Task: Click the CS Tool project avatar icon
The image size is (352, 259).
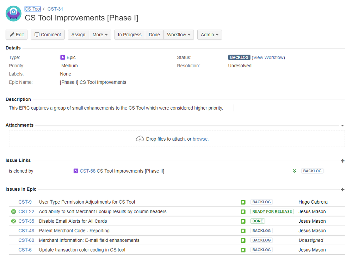Action: click(13, 13)
